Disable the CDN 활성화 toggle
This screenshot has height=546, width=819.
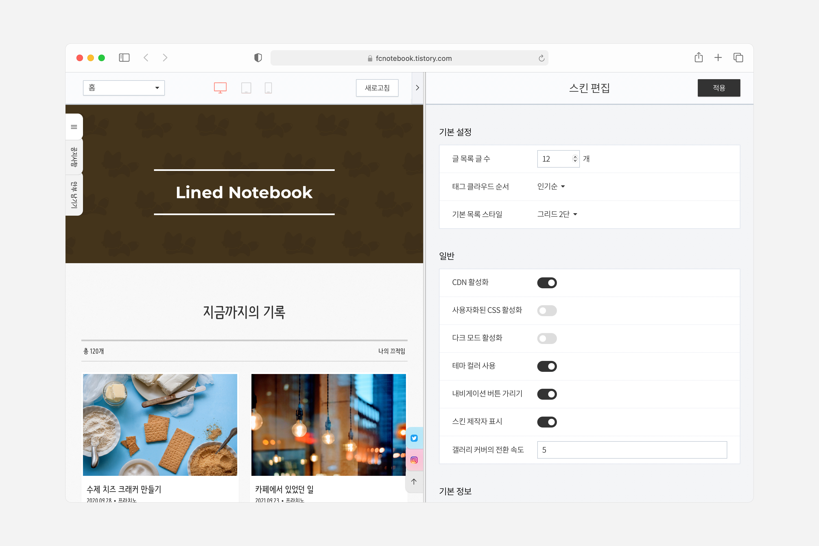(x=547, y=283)
